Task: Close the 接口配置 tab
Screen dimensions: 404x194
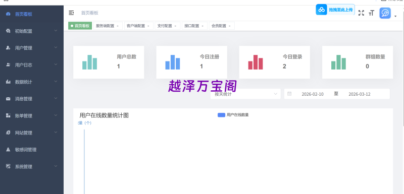Action: (203, 26)
